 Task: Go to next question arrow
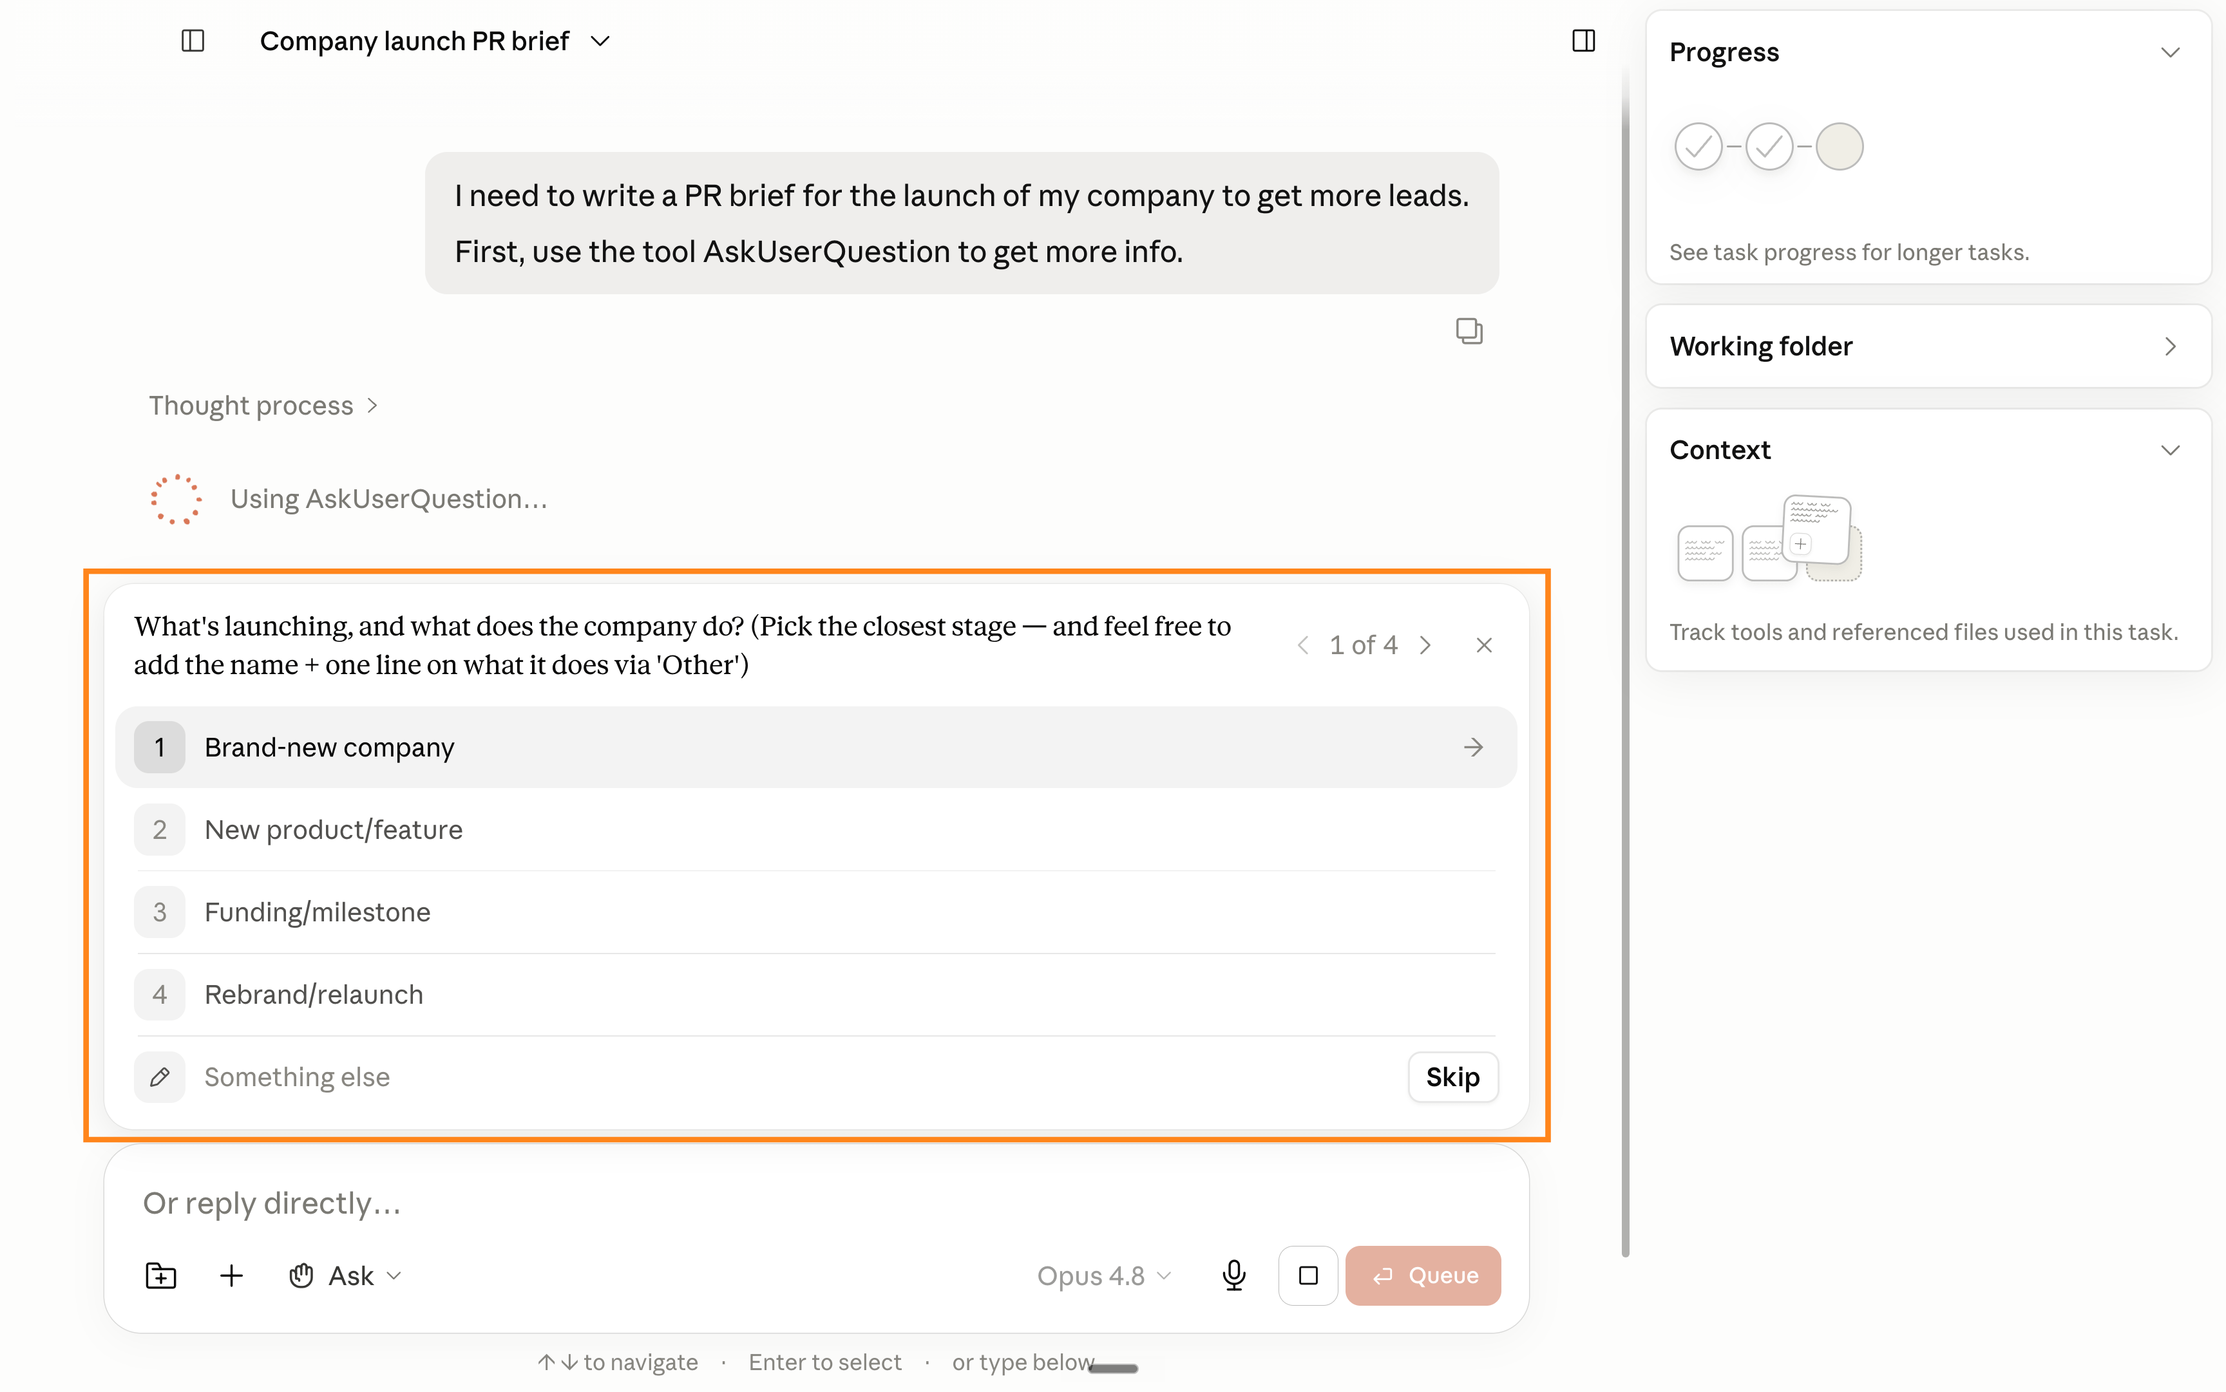tap(1425, 645)
